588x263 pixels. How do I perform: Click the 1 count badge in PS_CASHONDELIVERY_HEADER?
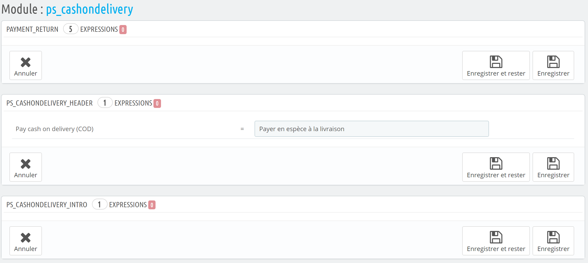point(105,103)
